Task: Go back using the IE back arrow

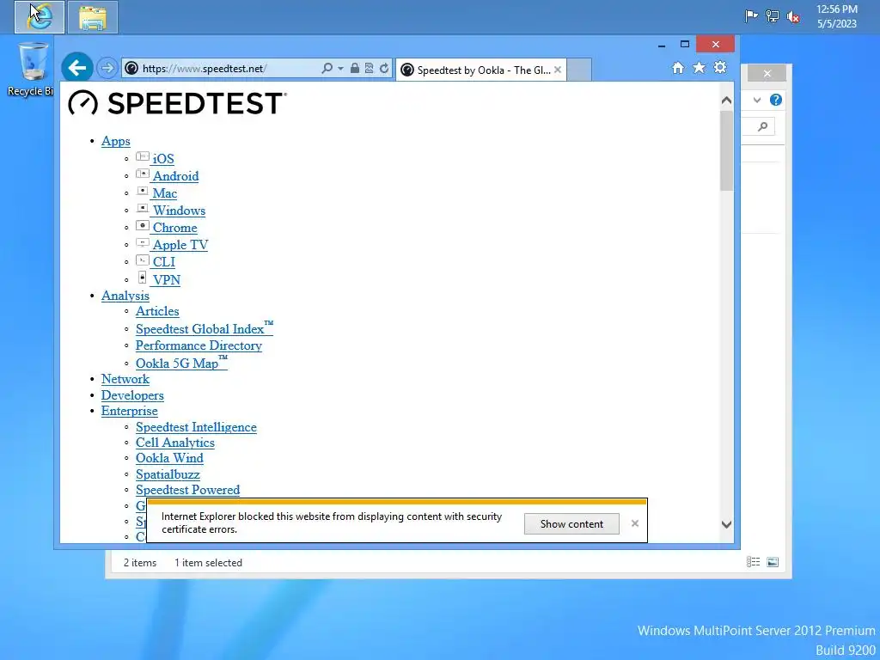Action: pyautogui.click(x=76, y=69)
